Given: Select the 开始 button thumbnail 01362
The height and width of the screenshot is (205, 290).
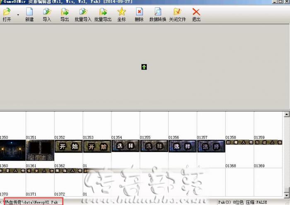Looking at the screenshot, I should [x=68, y=146].
